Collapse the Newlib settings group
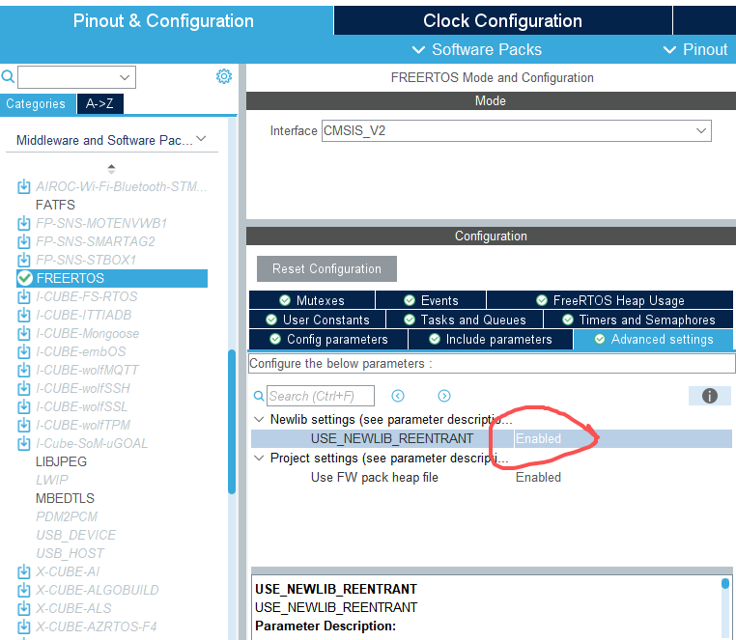The image size is (736, 640). [259, 420]
